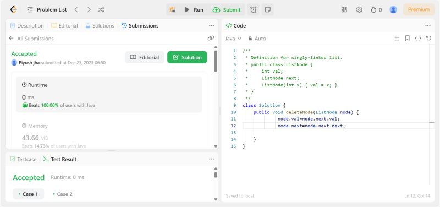Viewport: 440px width, 207px height.
Task: Open the Problem List panel
Action: point(47,9)
